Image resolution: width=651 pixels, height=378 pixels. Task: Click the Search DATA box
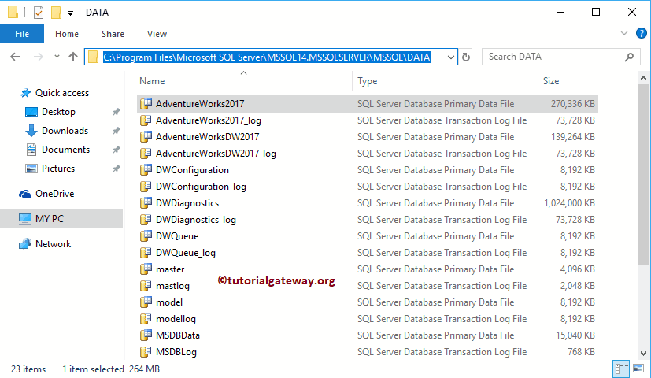coord(560,57)
